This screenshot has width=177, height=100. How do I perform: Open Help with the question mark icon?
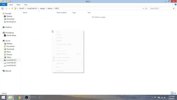tap(176, 4)
